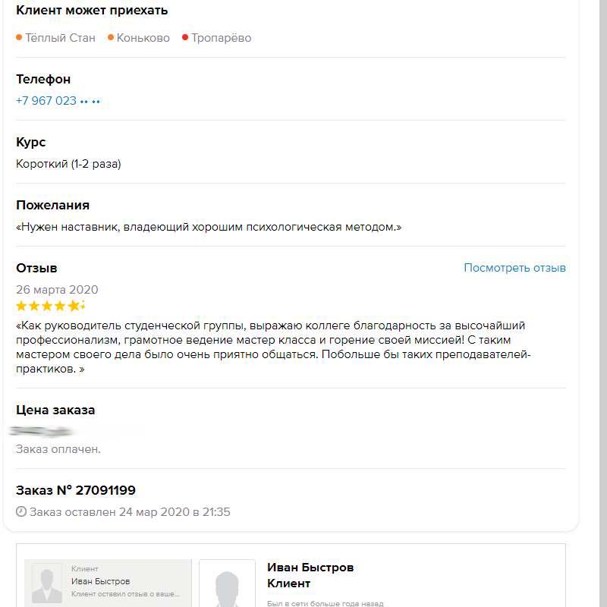Select the client name Иван Быстров

coord(313,567)
